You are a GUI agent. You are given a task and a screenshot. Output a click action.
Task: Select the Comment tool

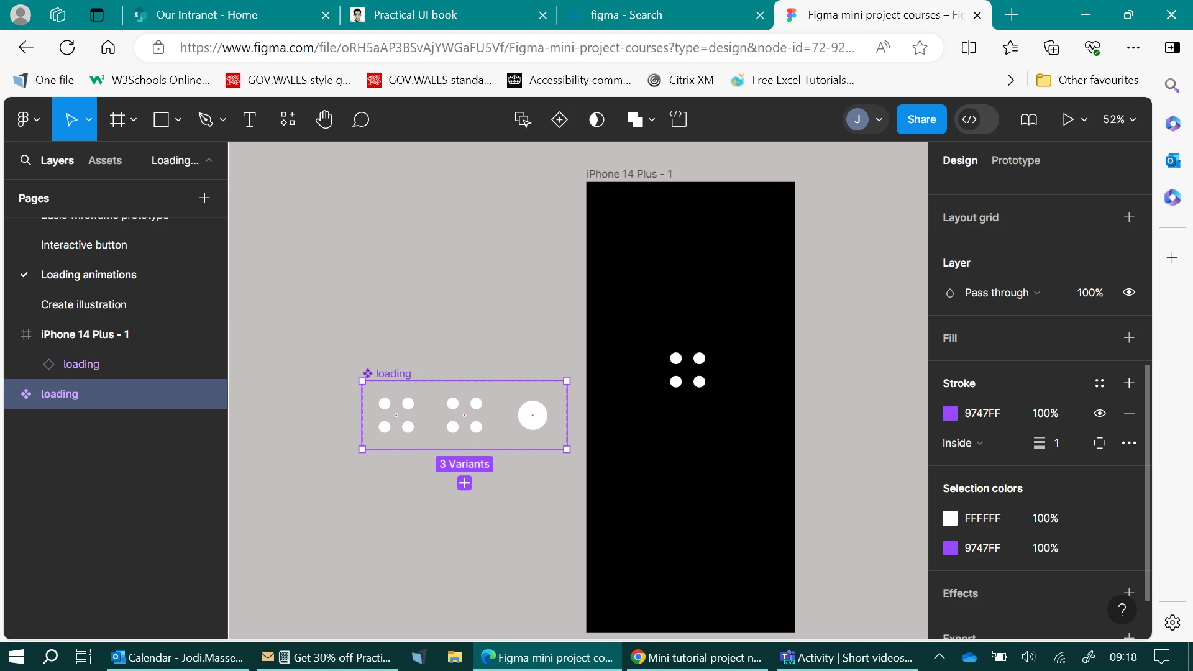click(x=361, y=119)
